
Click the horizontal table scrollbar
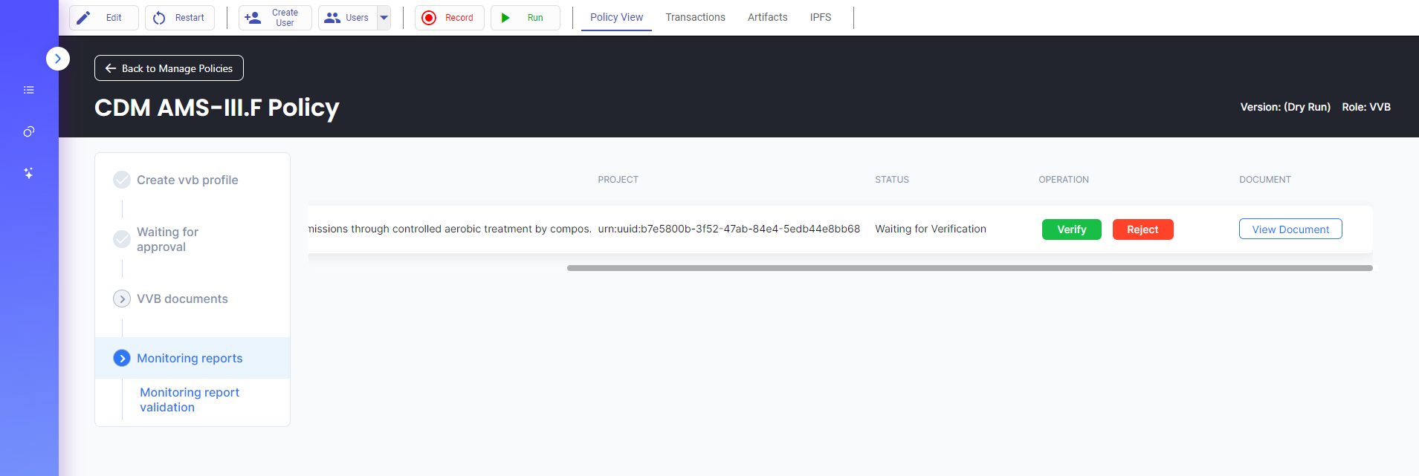[969, 268]
